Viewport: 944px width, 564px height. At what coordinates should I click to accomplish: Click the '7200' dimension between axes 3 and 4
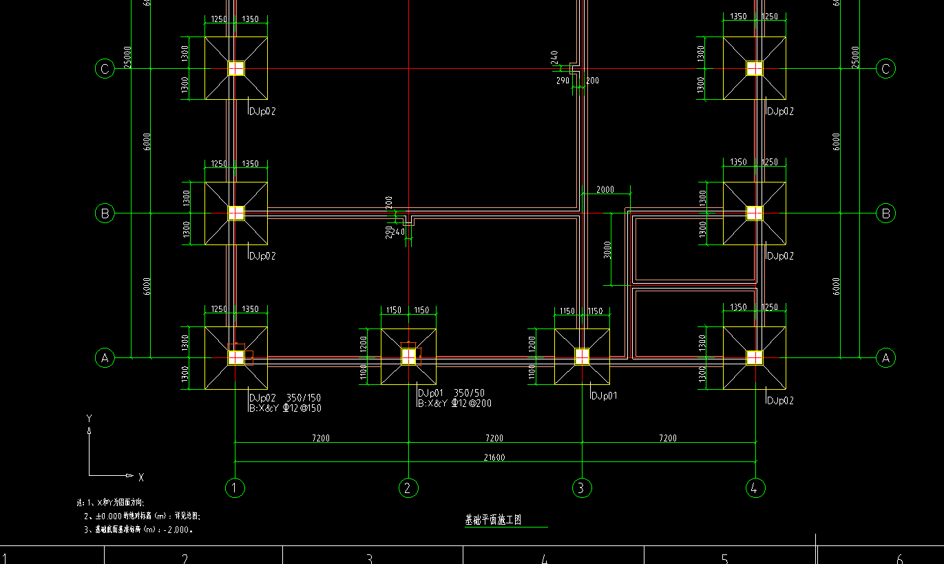pos(668,438)
